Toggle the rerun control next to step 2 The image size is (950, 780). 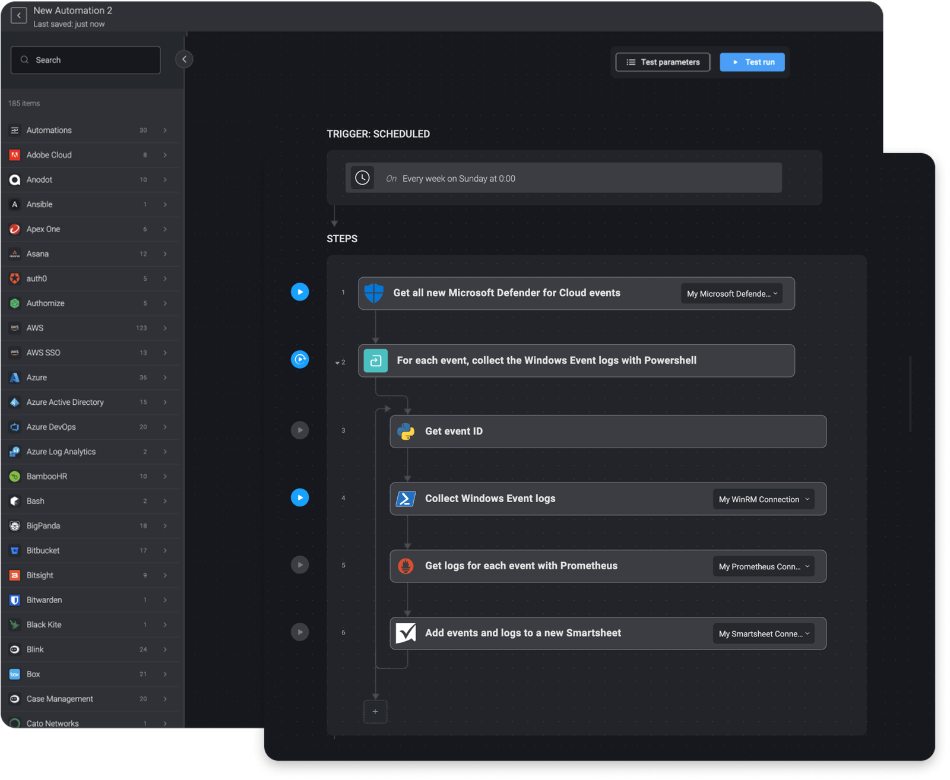[300, 360]
